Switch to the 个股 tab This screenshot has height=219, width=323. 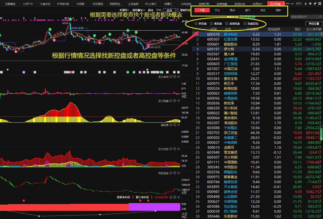pos(202,10)
